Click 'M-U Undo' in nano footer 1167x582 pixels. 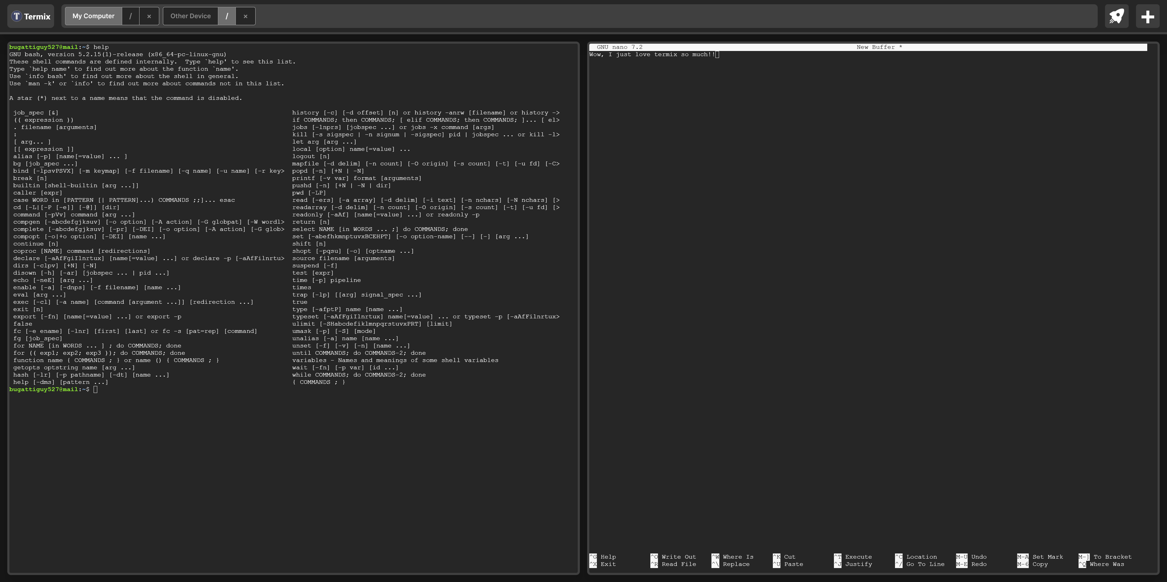point(971,557)
